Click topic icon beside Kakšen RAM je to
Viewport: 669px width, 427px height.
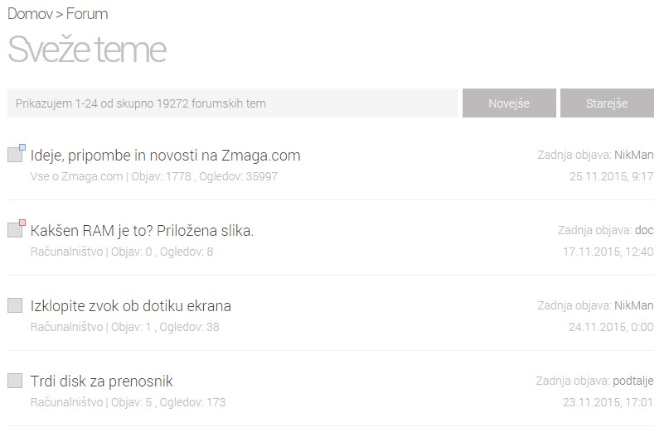15,230
